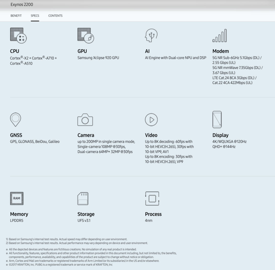The image size is (275, 270).
Task: Click 'LTE Cat.24 8CA 3Gbps (DL) /' line
Action: point(235,78)
